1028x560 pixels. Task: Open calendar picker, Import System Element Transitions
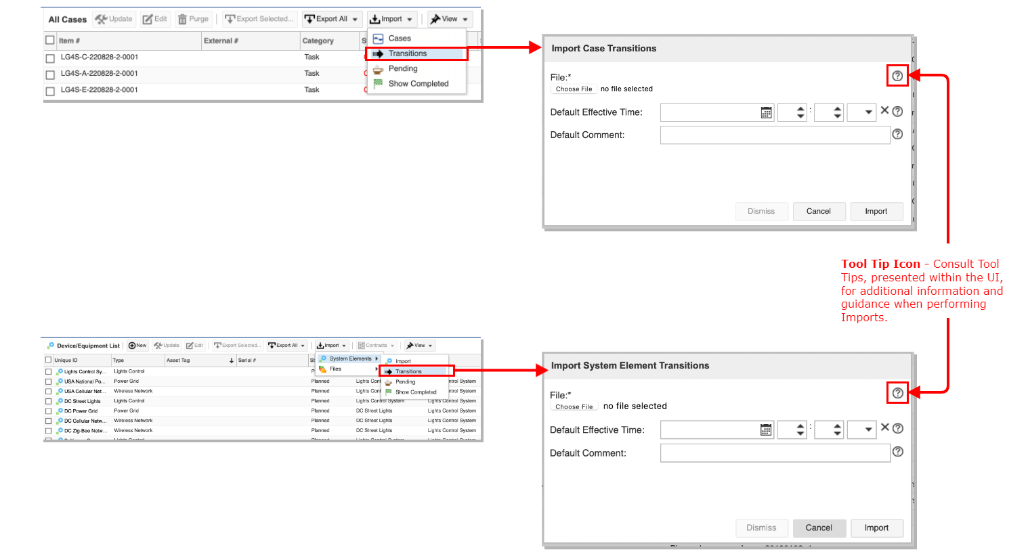766,429
